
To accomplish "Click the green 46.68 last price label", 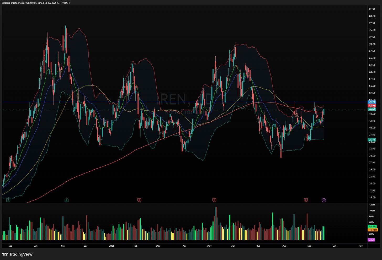I will 372,109.
